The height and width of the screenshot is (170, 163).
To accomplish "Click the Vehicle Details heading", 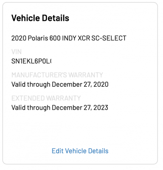I will click(x=40, y=18).
